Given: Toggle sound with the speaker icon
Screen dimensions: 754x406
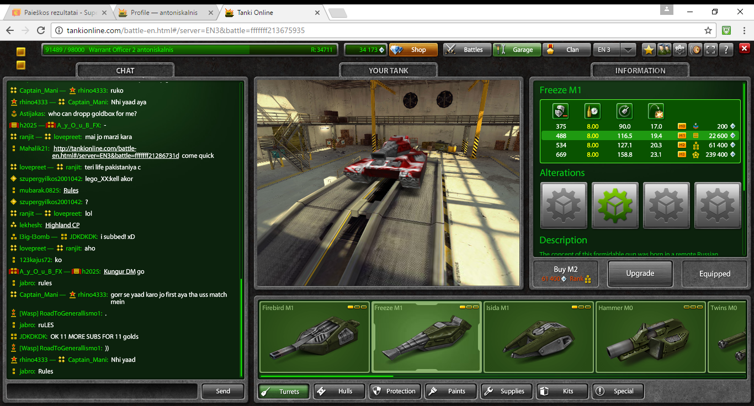Looking at the screenshot, I should (695, 50).
